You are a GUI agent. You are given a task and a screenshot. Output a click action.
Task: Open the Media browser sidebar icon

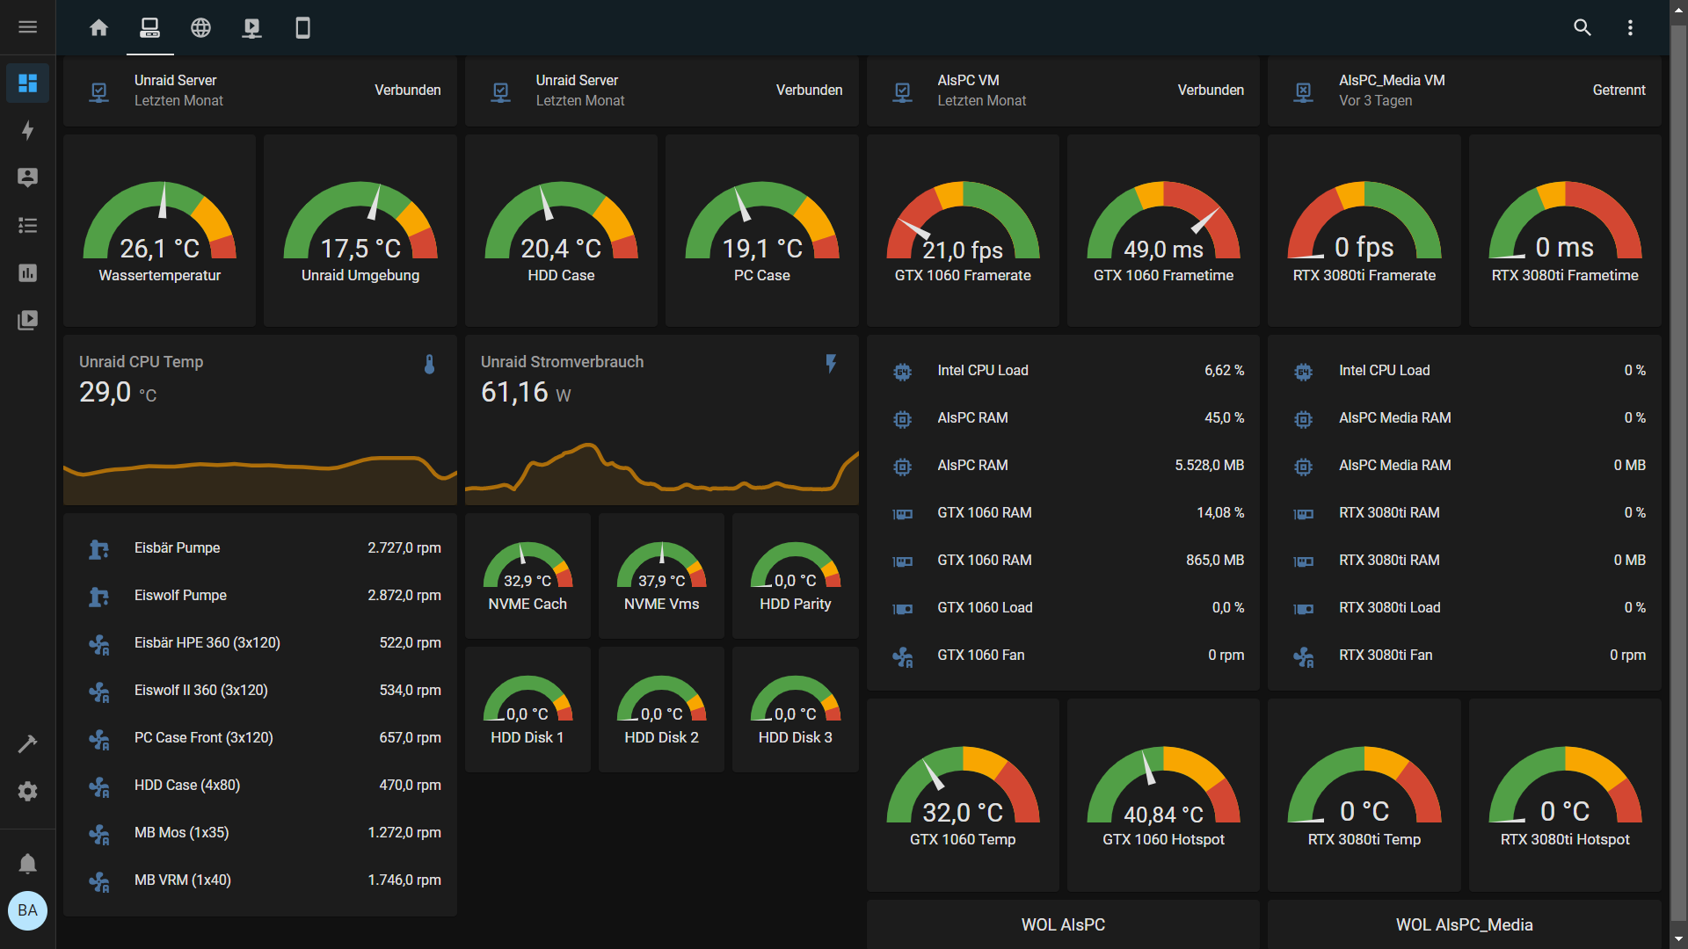coord(27,320)
